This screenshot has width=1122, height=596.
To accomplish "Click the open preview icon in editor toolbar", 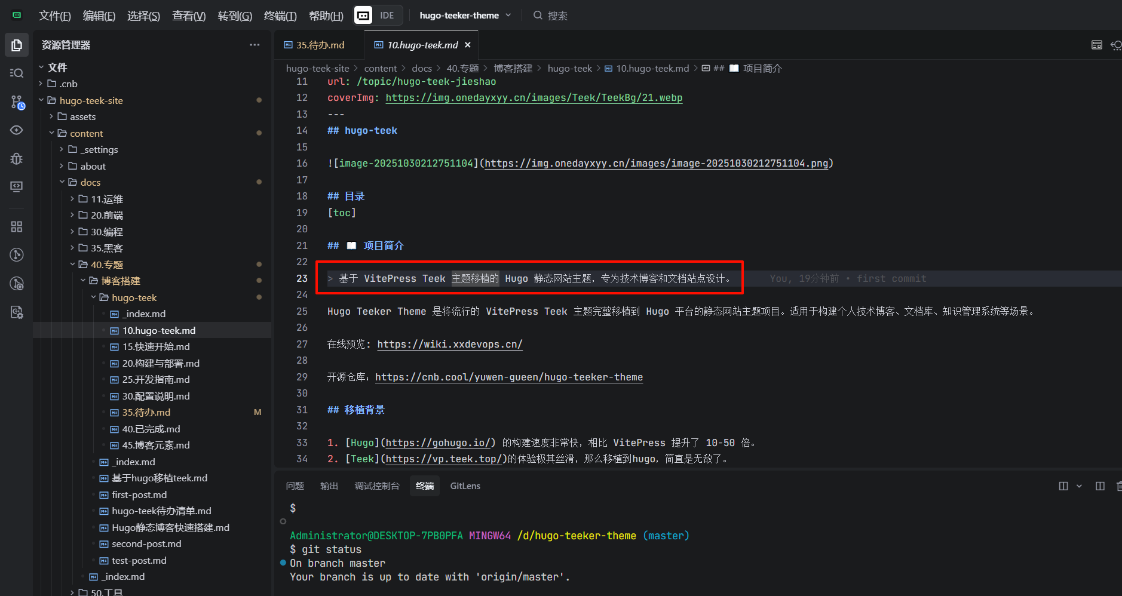I will 1096,45.
